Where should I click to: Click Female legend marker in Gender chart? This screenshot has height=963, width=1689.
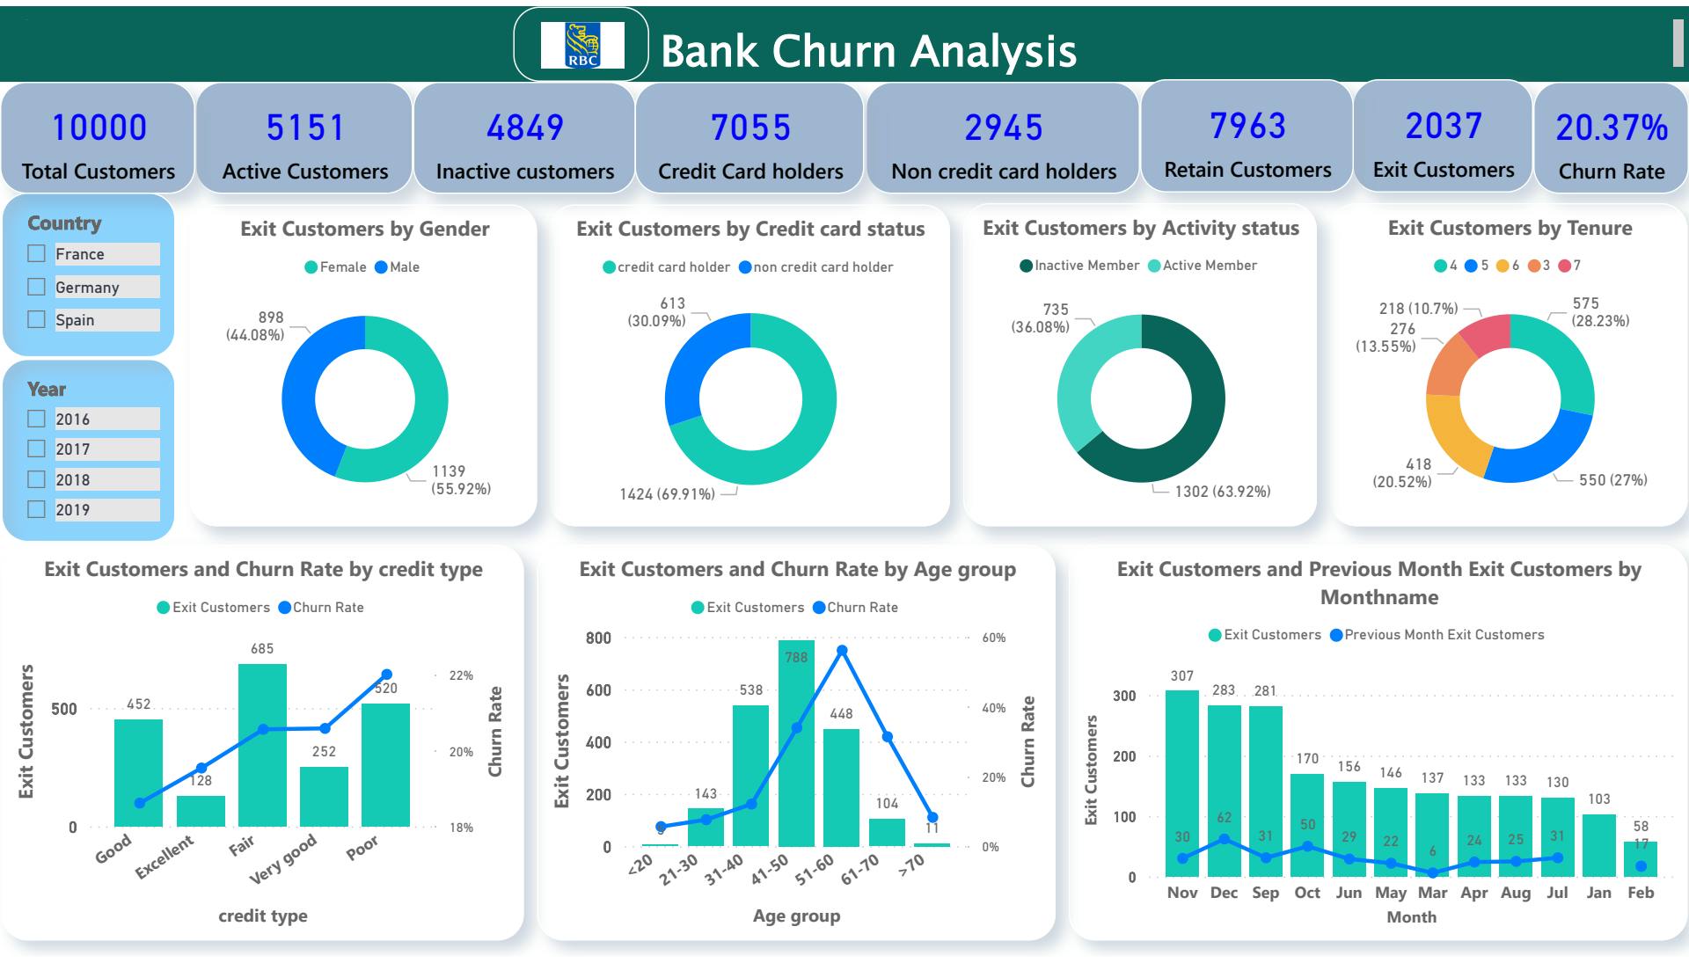coord(311,267)
